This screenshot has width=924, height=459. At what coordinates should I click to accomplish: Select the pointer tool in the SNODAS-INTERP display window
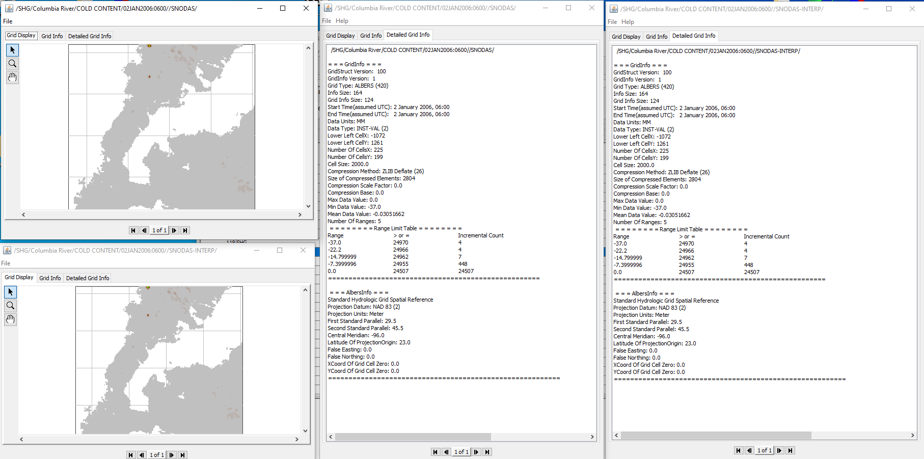coord(10,292)
